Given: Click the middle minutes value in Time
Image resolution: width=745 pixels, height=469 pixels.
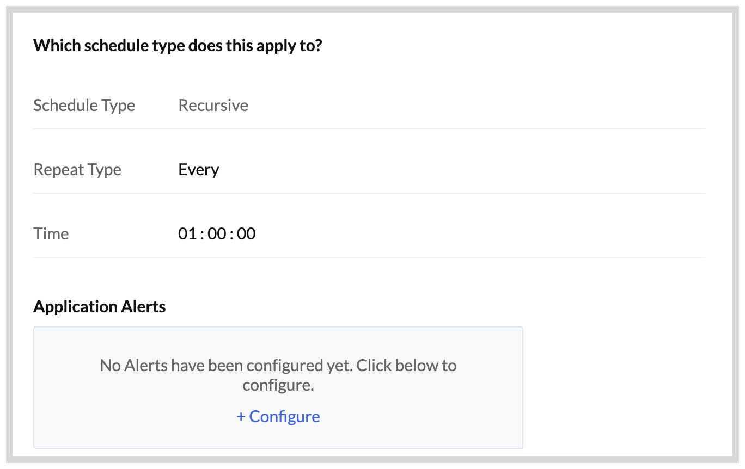Looking at the screenshot, I should 216,234.
